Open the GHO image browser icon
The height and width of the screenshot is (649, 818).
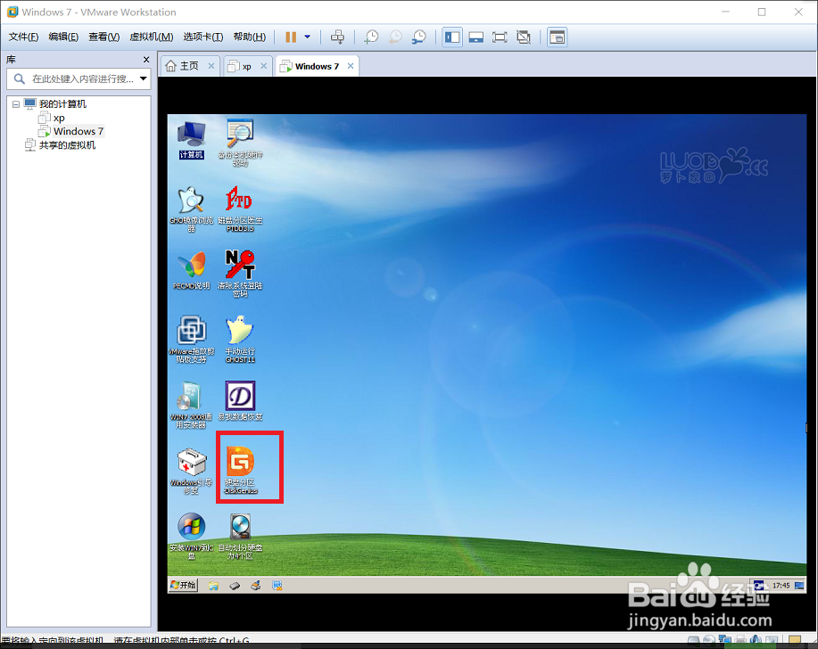tap(192, 208)
